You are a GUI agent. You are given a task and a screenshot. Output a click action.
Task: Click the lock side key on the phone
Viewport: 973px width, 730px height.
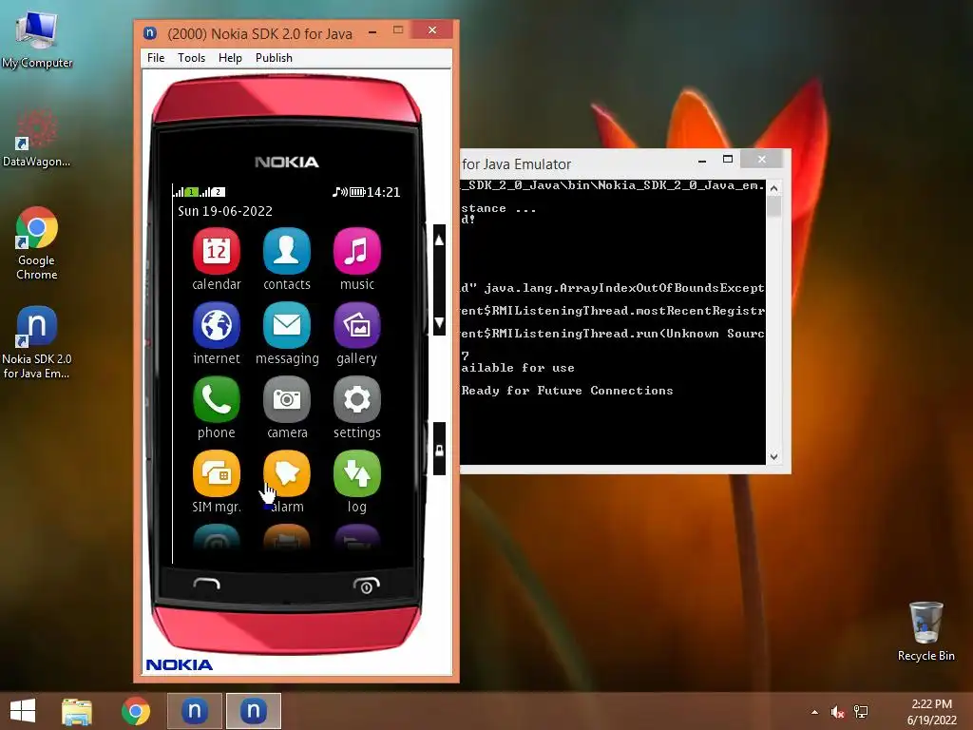coord(439,449)
